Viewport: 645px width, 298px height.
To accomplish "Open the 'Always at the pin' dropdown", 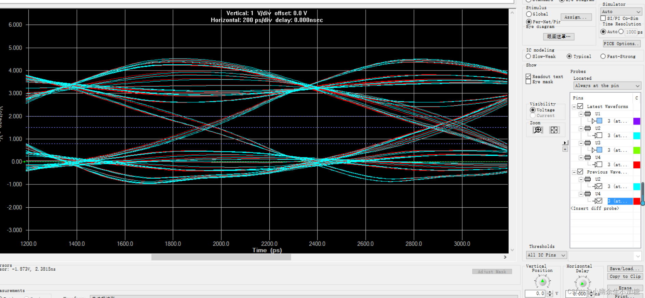I will click(x=607, y=86).
